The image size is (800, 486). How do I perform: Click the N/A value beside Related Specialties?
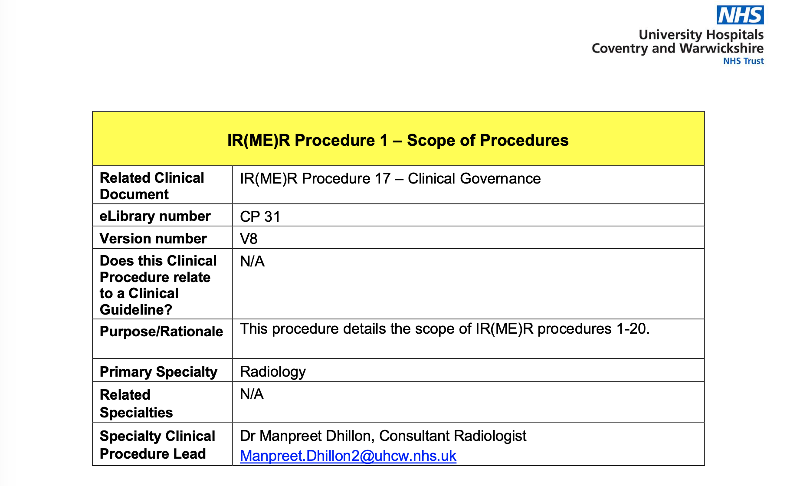pyautogui.click(x=252, y=394)
